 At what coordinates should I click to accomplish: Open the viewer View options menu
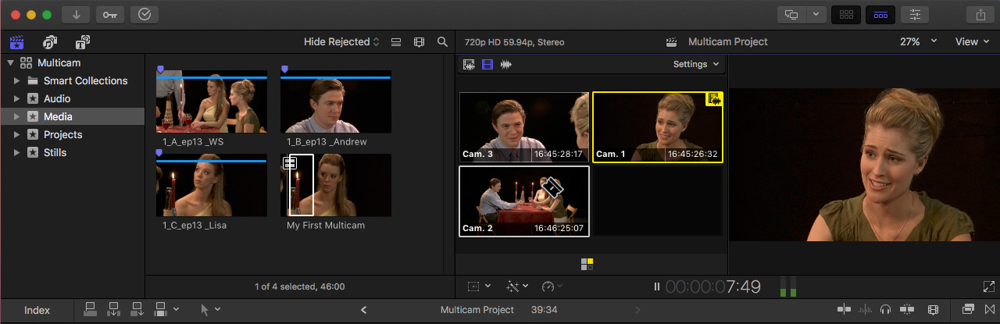(x=971, y=42)
